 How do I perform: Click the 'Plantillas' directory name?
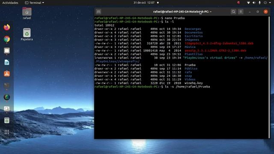pos(194,54)
